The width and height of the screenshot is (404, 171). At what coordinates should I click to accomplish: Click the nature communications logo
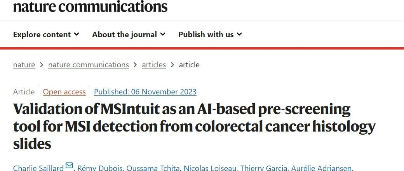point(90,6)
